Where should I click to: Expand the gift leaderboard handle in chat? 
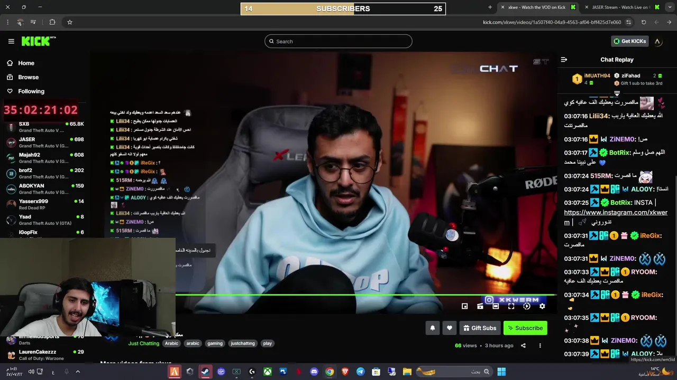pyautogui.click(x=617, y=93)
